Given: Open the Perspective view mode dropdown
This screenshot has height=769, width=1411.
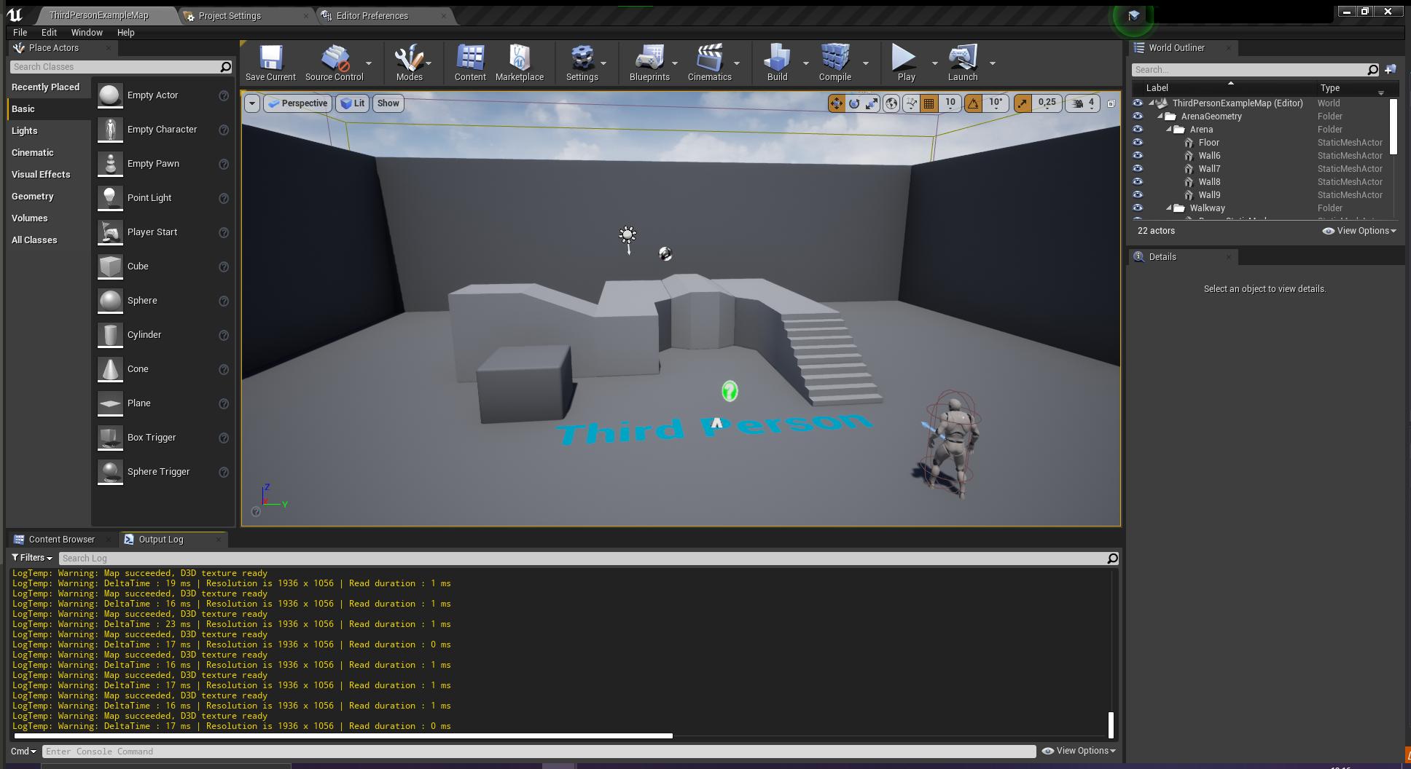Looking at the screenshot, I should tap(297, 103).
